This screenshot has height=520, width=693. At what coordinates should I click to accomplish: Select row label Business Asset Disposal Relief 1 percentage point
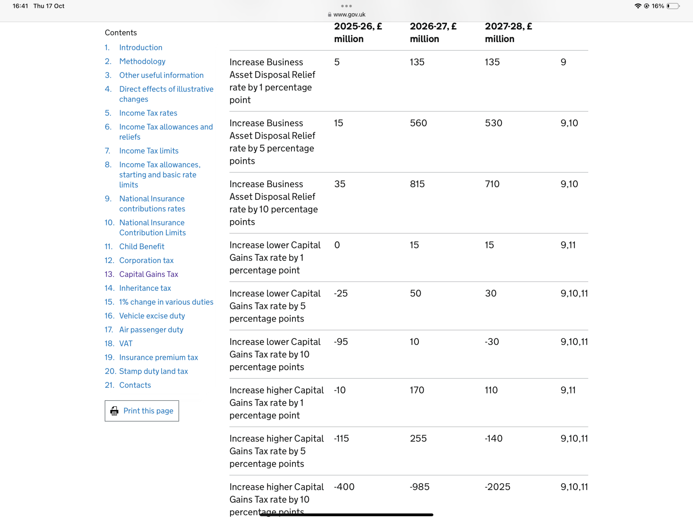click(x=272, y=81)
